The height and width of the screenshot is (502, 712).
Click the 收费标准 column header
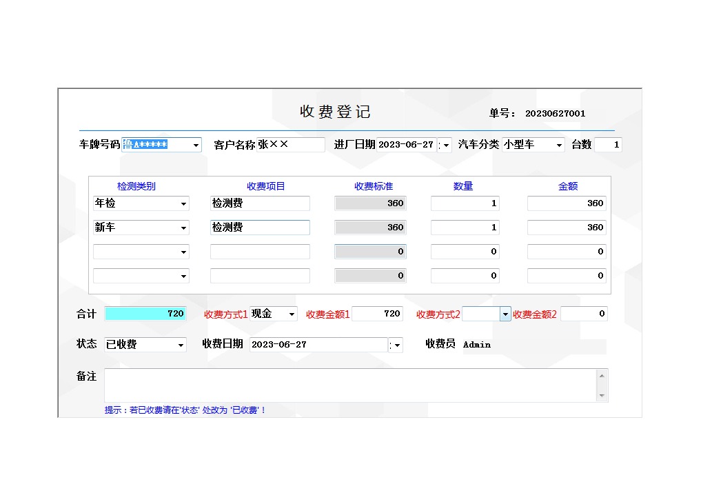(x=374, y=186)
